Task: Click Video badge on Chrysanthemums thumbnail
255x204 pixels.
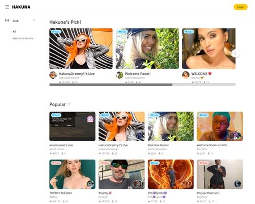Action: pyautogui.click(x=203, y=163)
